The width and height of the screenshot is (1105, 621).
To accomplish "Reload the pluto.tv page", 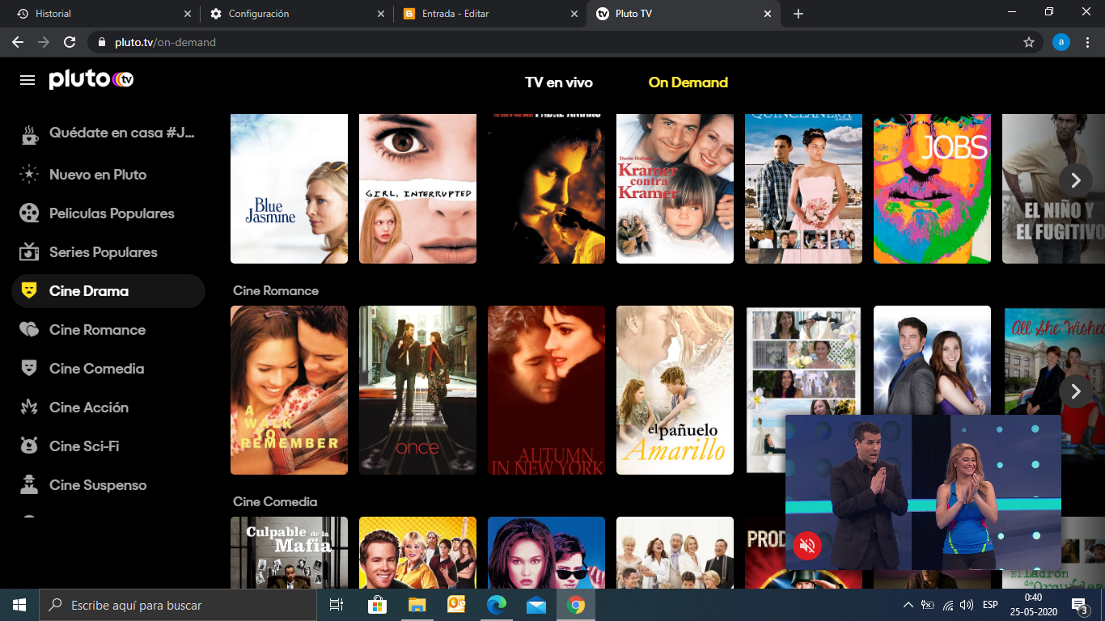I will tap(70, 42).
